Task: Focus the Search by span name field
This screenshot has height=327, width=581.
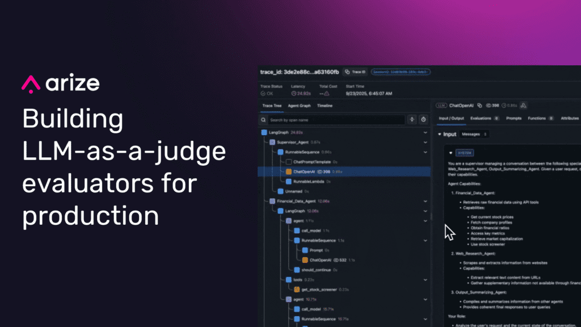Action: (336, 120)
